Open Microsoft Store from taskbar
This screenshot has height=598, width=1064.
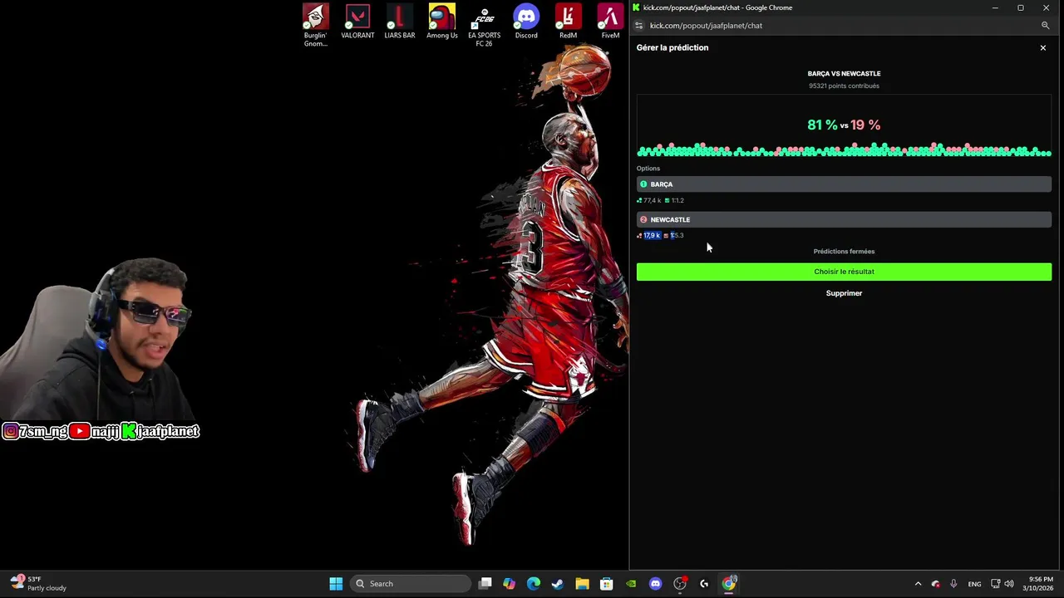[607, 584]
